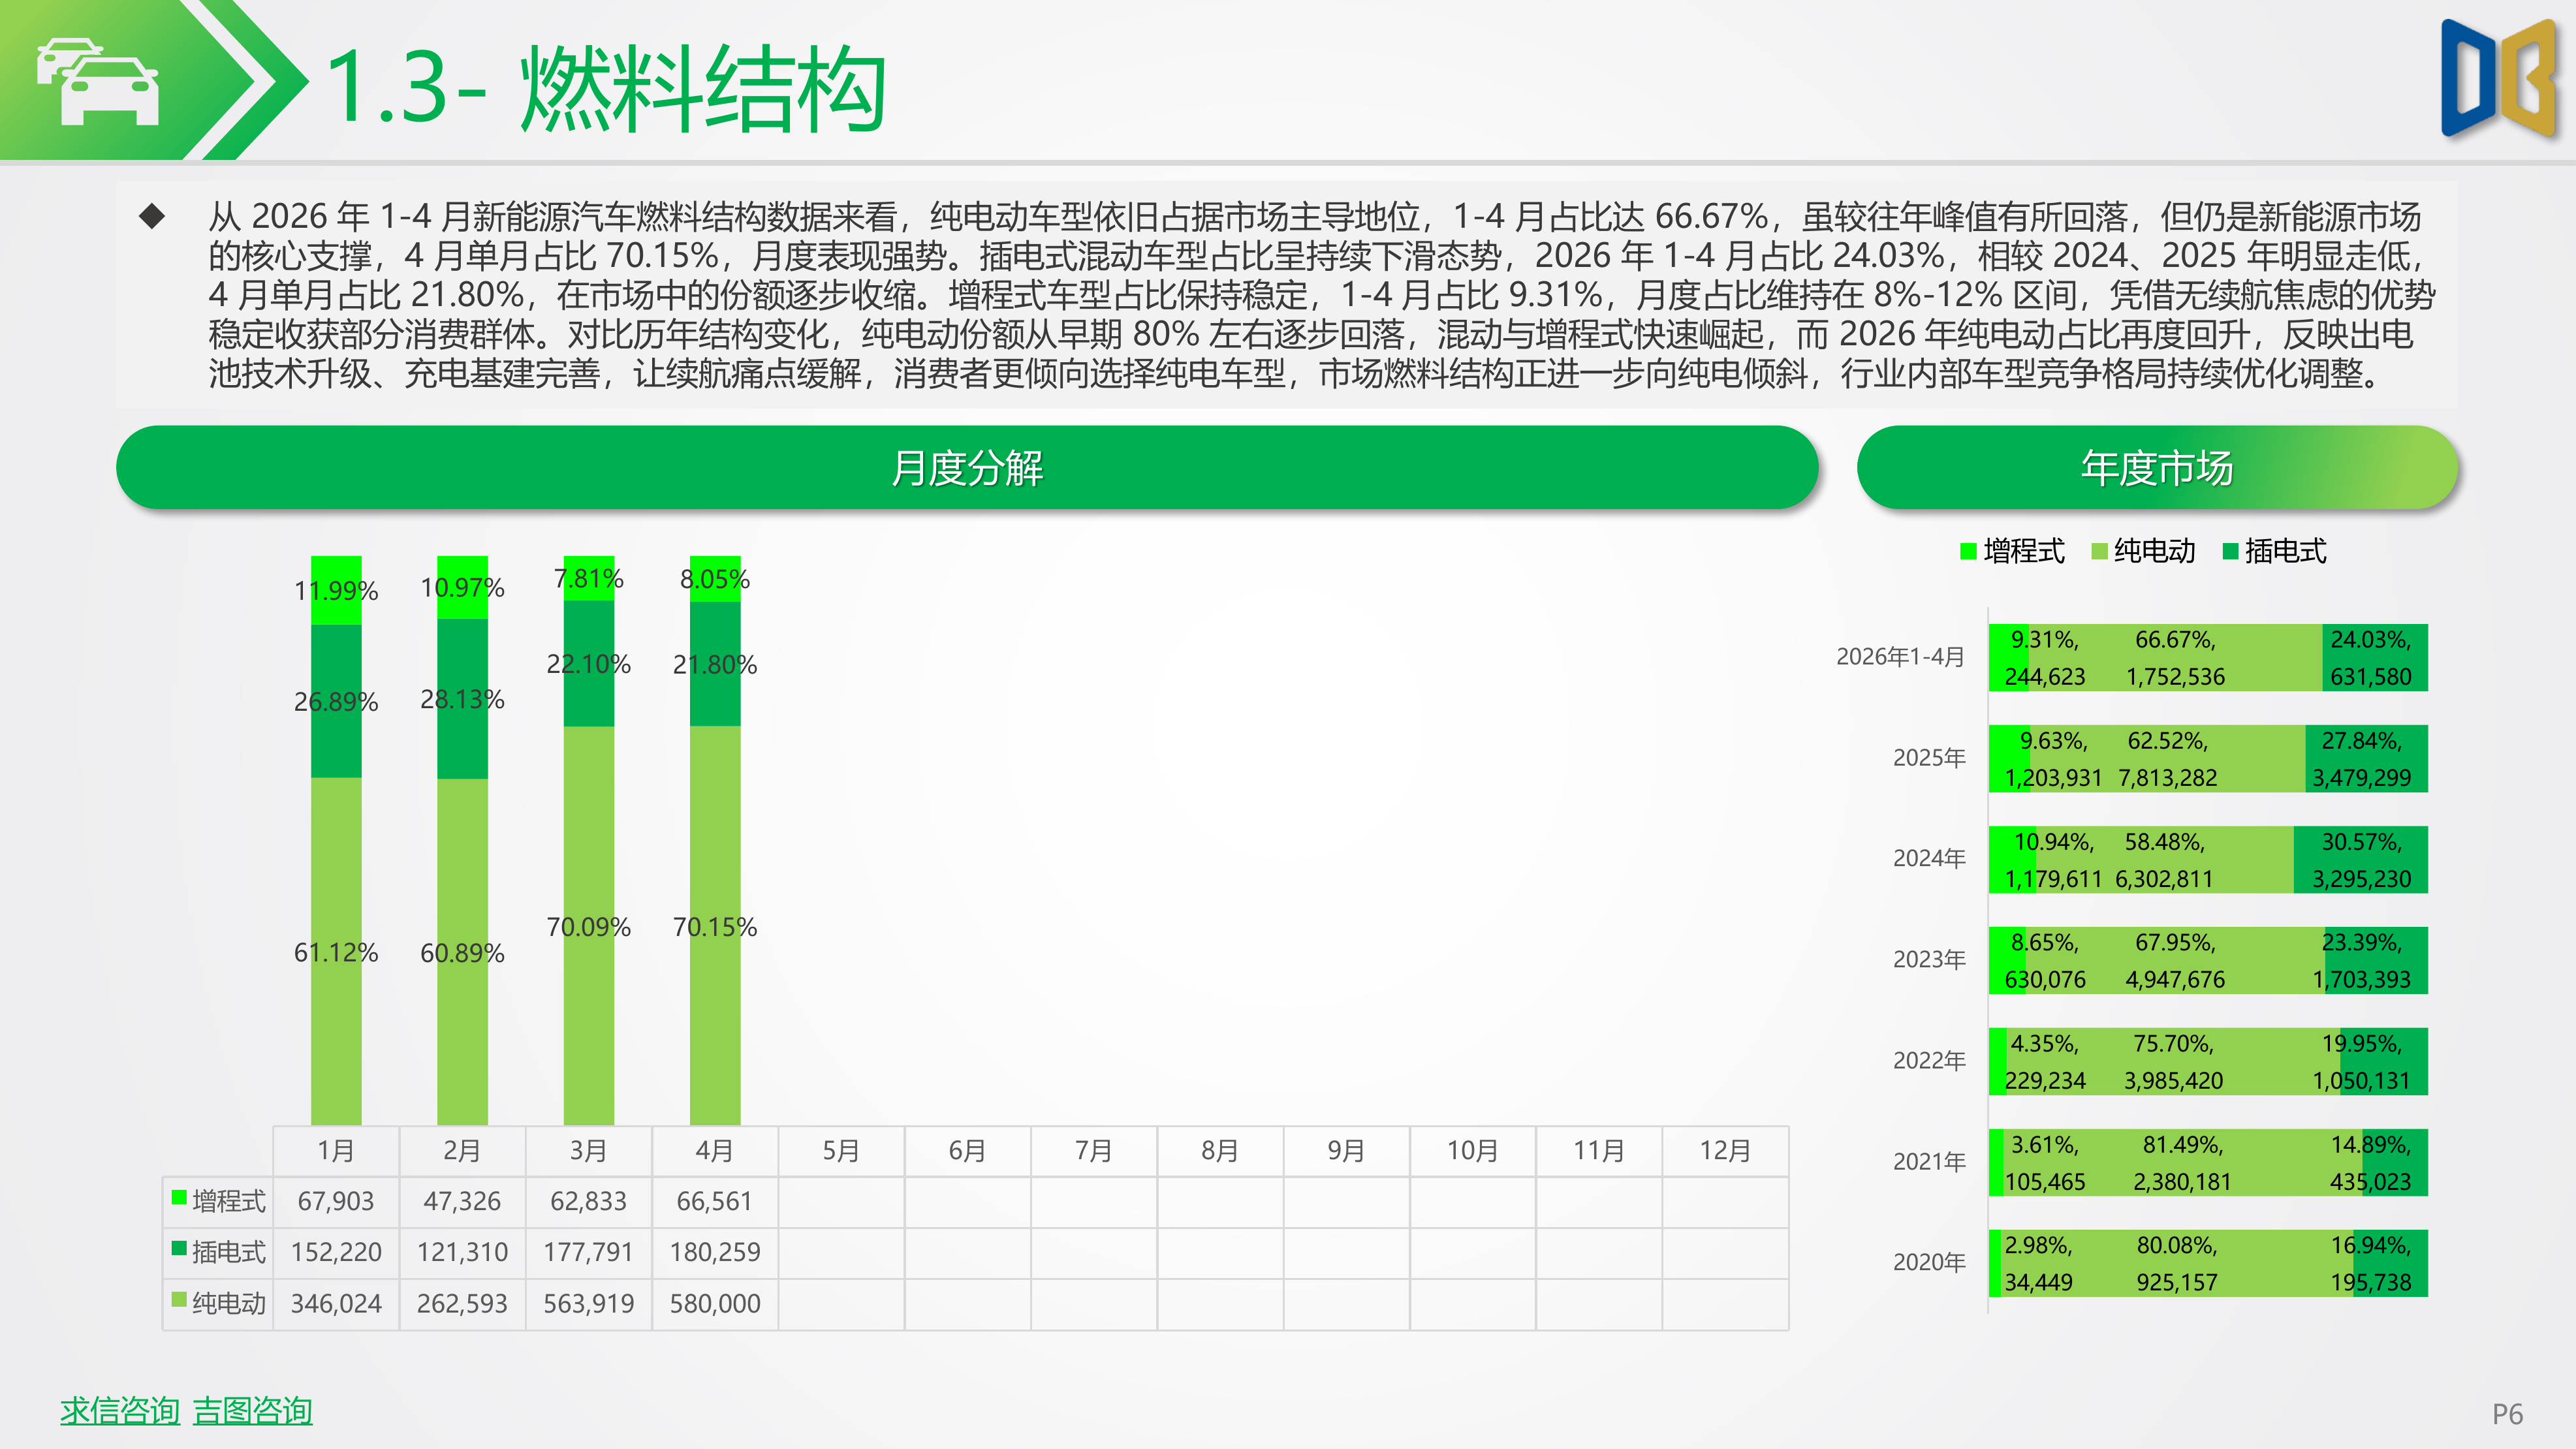Viewport: 2576px width, 1449px height.
Task: Click the 插电式 legend swatch in annual chart
Action: click(2230, 551)
